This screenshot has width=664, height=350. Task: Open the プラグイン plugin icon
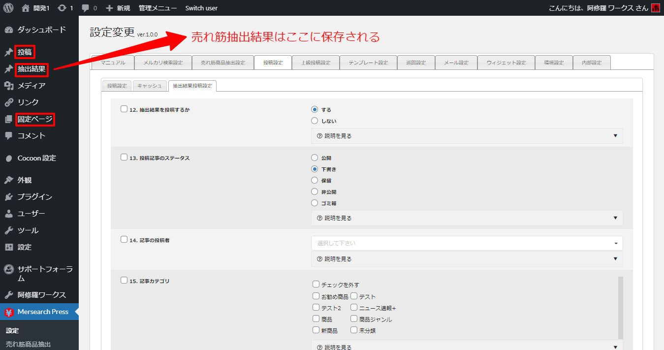click(8, 197)
